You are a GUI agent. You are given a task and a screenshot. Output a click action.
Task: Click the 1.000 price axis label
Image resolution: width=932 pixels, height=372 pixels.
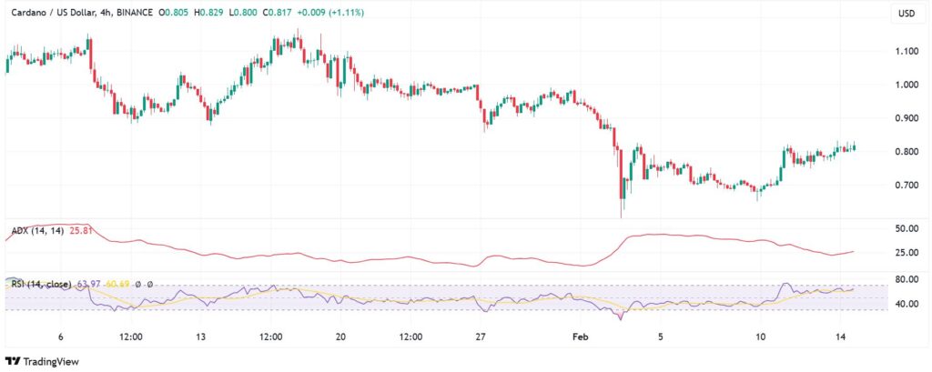click(905, 85)
